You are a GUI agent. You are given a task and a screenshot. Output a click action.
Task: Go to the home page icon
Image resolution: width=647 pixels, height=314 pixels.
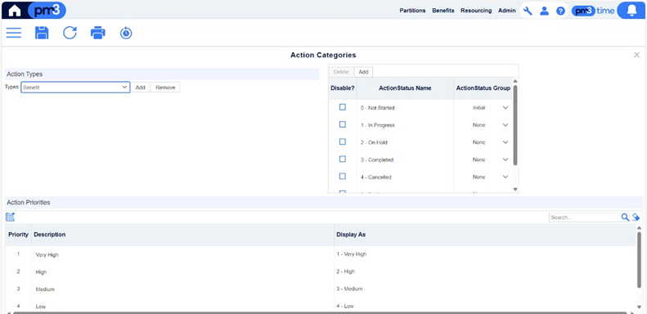pos(14,11)
